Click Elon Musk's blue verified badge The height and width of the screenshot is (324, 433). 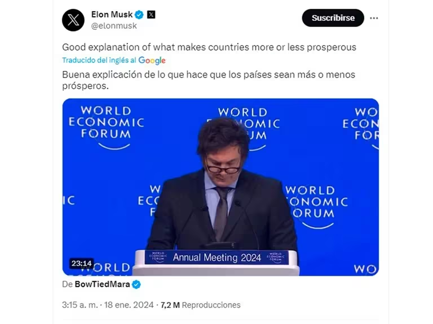[139, 15]
